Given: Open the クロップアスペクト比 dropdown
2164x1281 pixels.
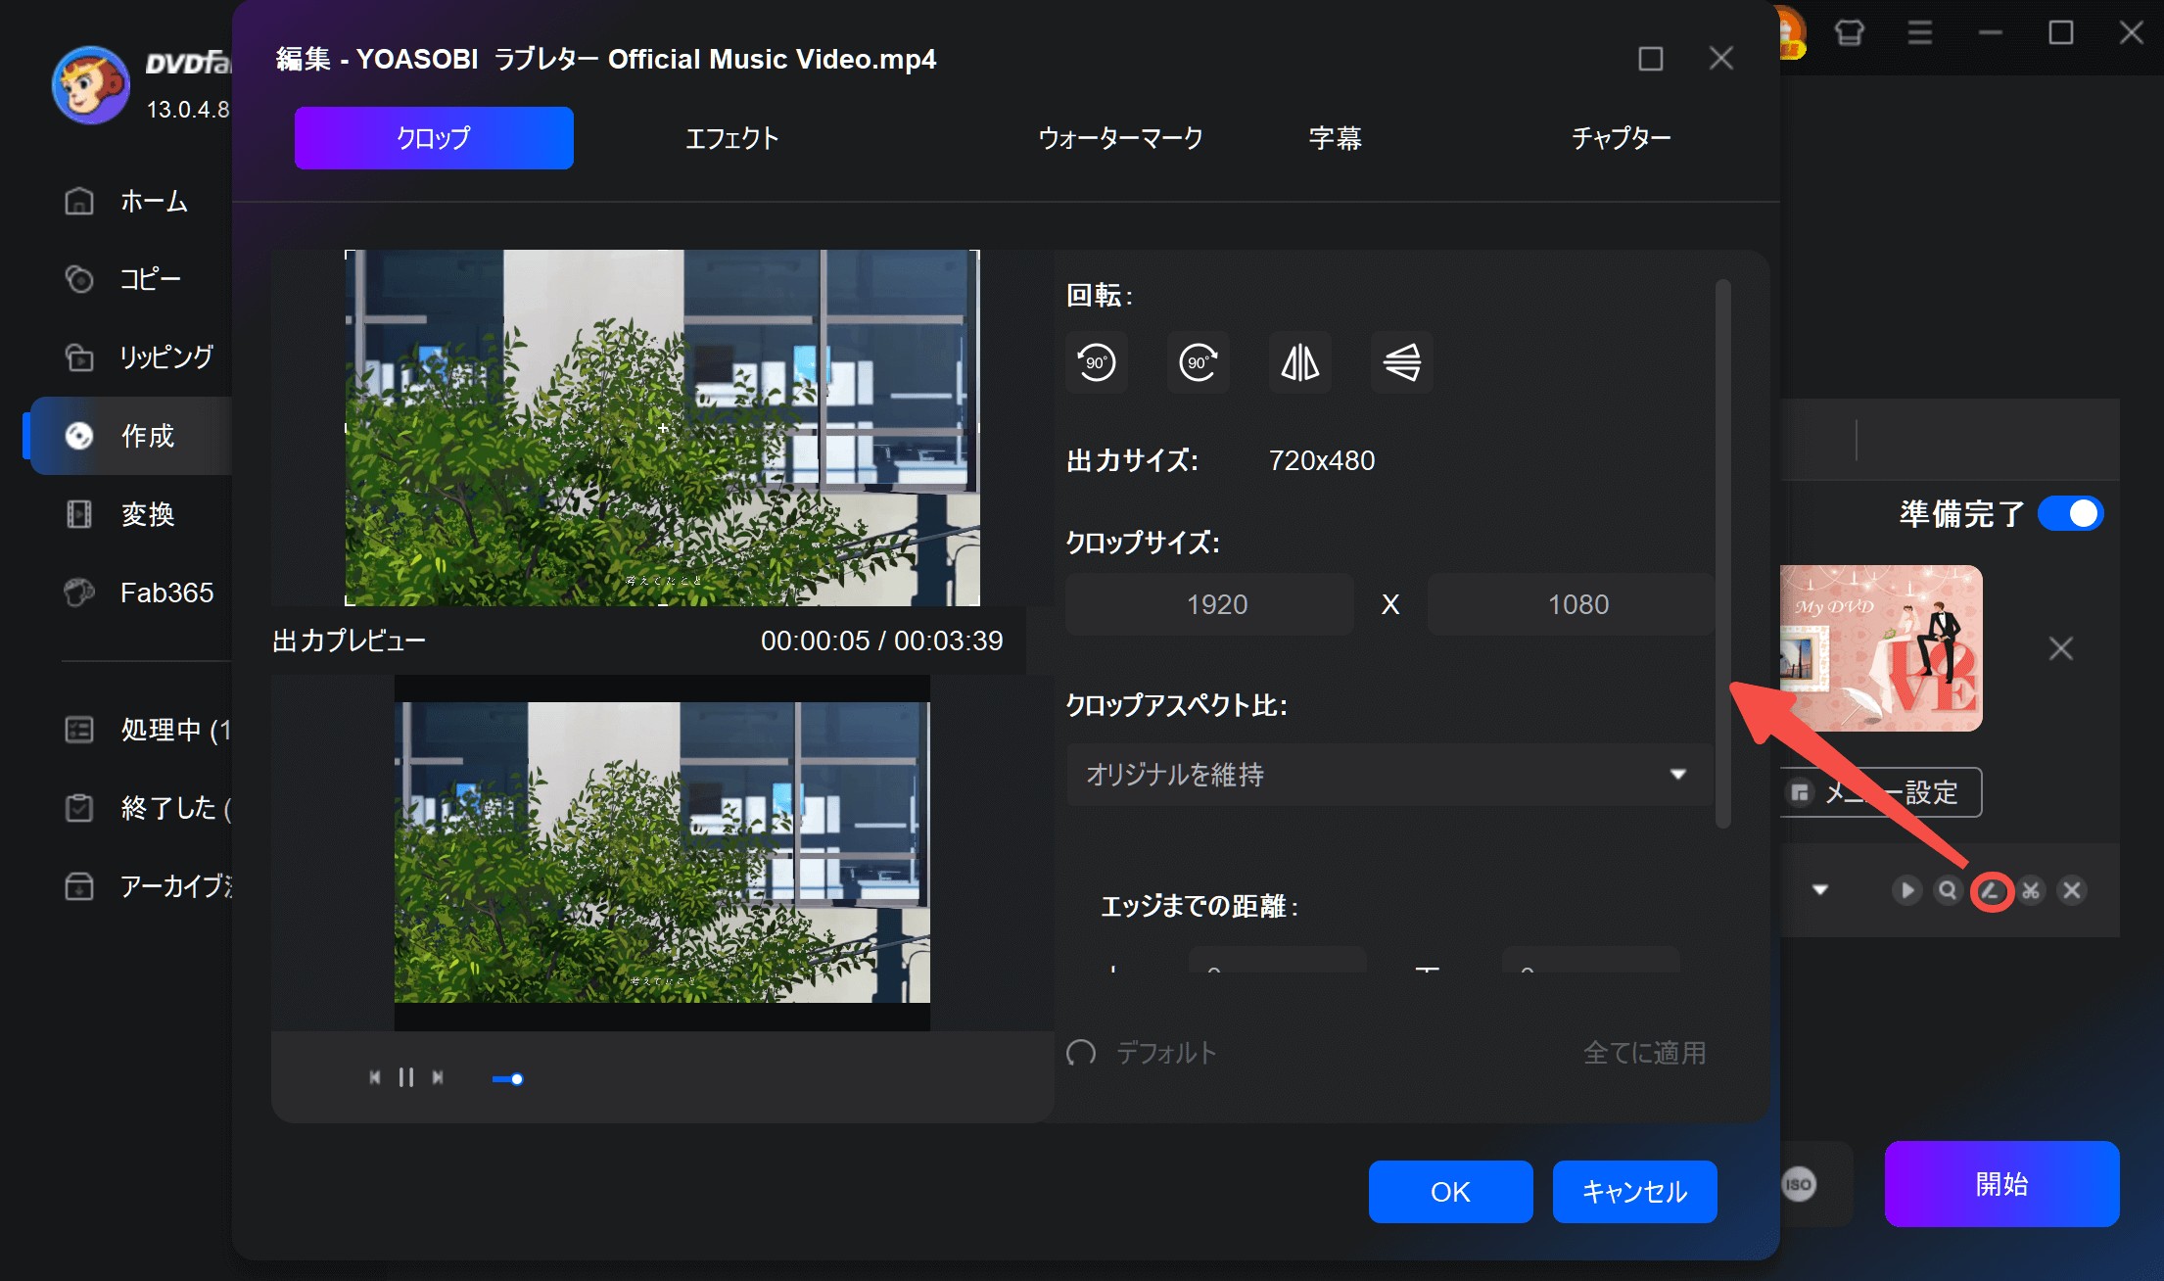Looking at the screenshot, I should [1388, 775].
